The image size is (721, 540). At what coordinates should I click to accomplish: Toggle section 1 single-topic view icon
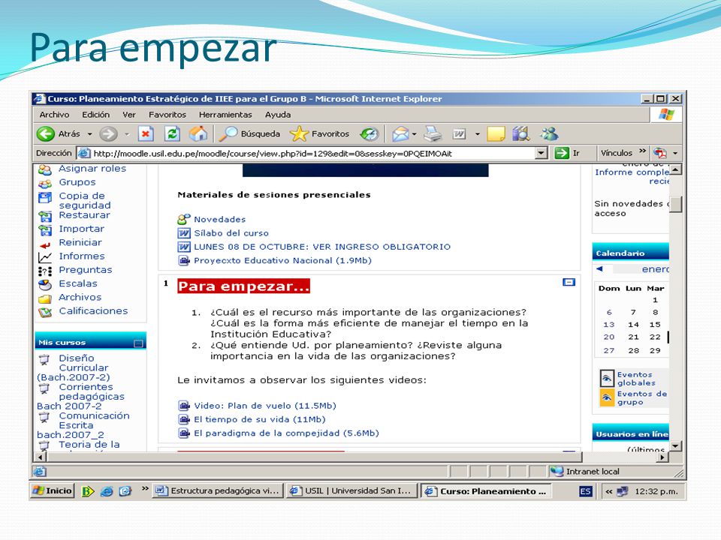pos(569,282)
